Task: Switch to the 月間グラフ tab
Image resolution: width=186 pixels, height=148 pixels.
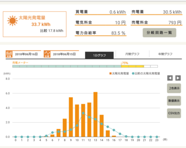Action: (132, 54)
